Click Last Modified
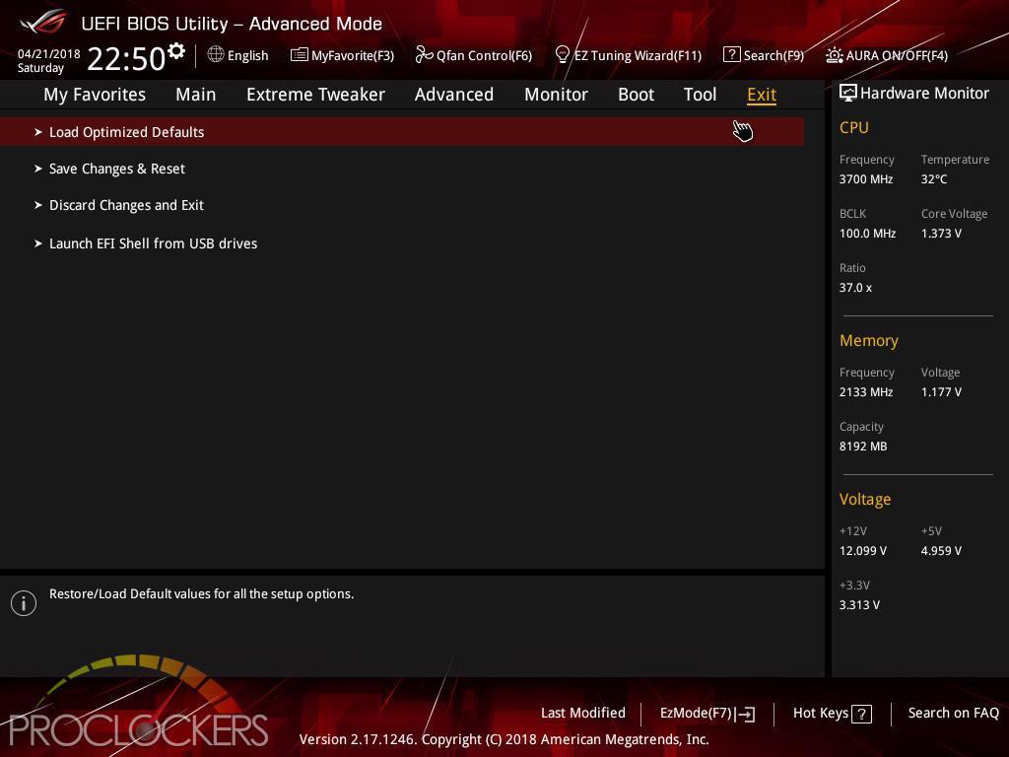 [x=583, y=714]
